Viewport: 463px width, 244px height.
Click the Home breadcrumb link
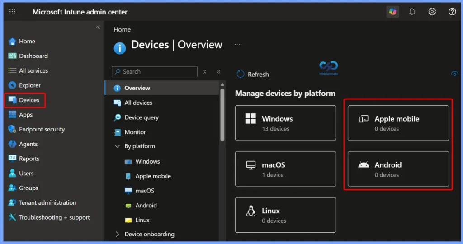click(x=122, y=30)
